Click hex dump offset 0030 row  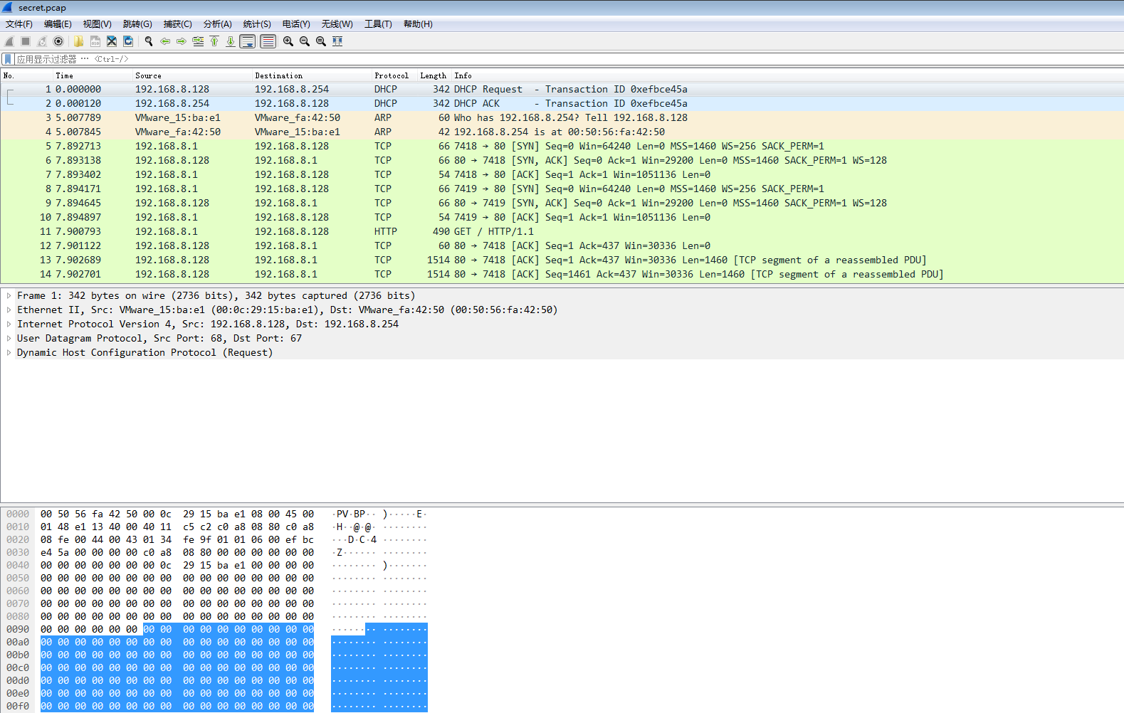177,552
